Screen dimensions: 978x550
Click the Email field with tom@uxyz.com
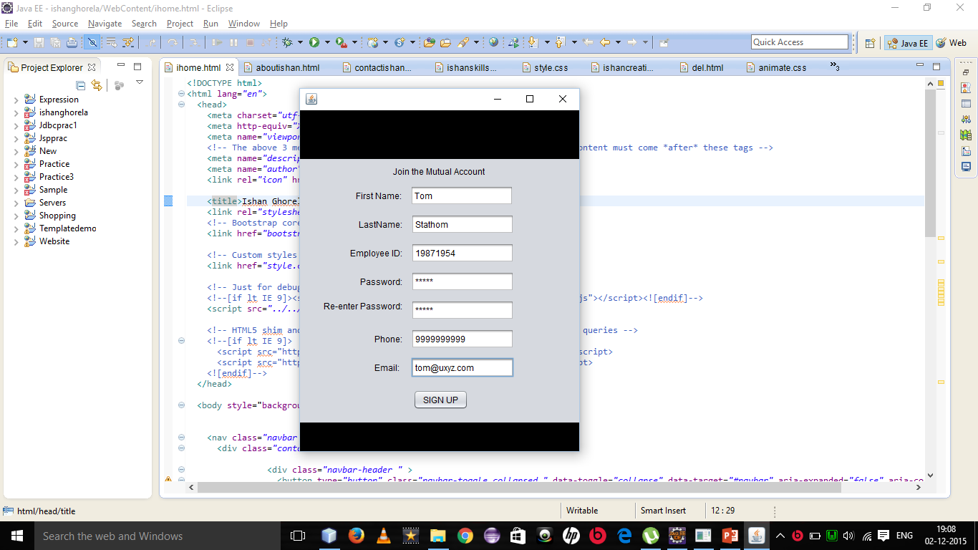coord(462,367)
